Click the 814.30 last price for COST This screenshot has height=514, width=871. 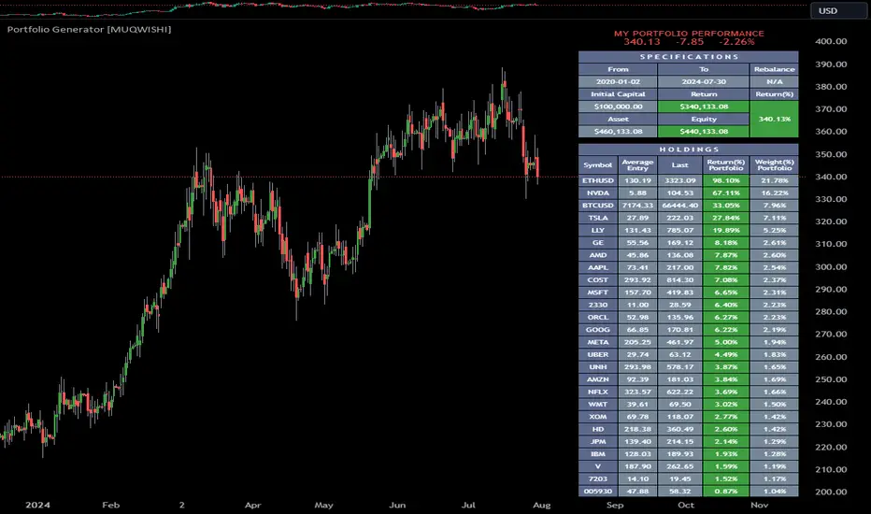coord(679,280)
